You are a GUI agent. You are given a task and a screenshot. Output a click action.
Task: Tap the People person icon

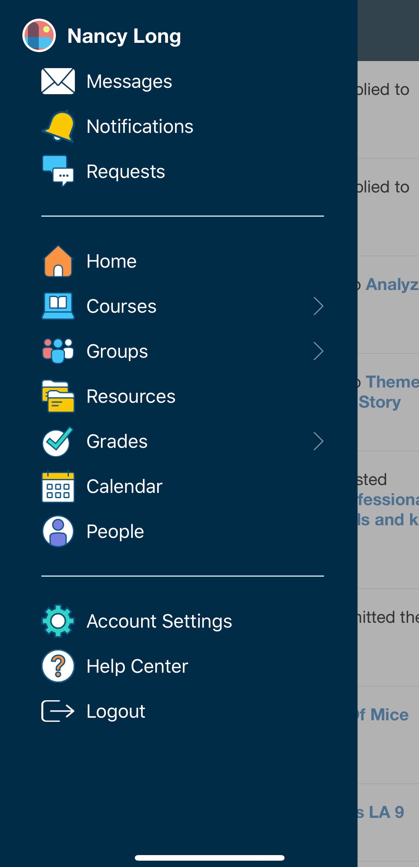[x=58, y=531]
